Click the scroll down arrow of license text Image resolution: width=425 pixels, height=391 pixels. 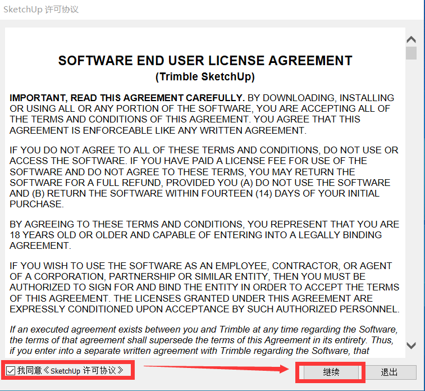click(x=411, y=345)
